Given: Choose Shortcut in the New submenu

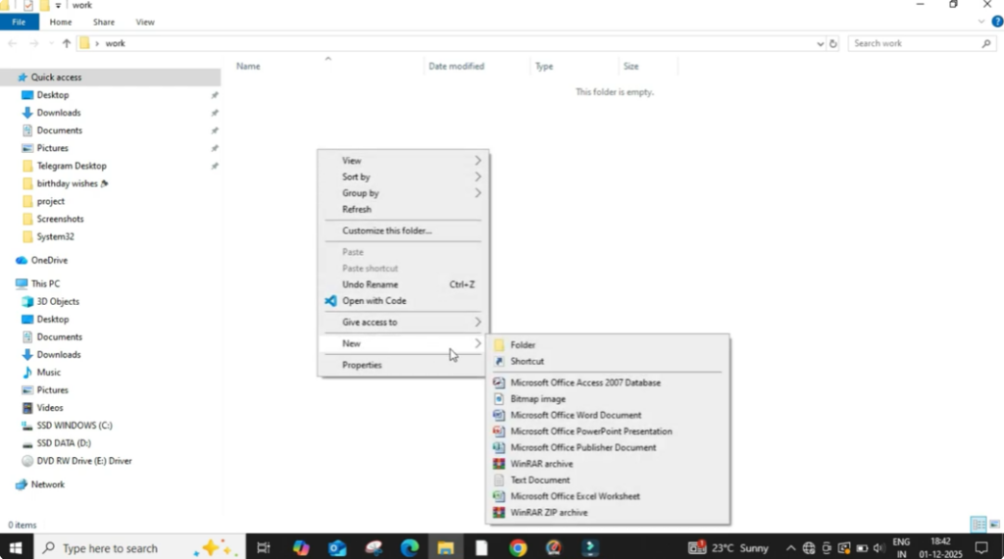Looking at the screenshot, I should [607, 361].
